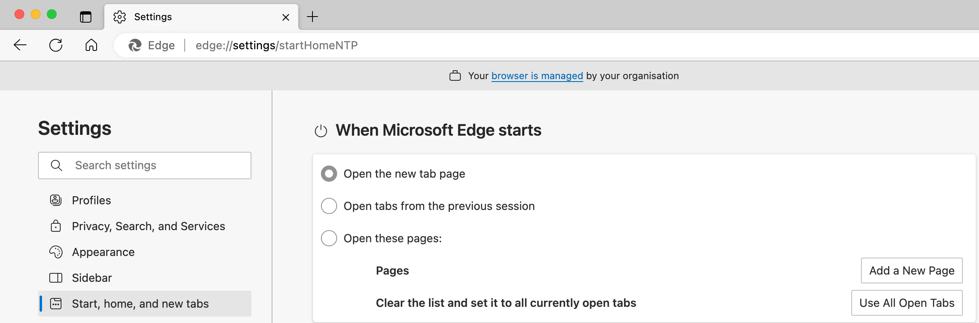Click the Add a New Page button

(911, 271)
